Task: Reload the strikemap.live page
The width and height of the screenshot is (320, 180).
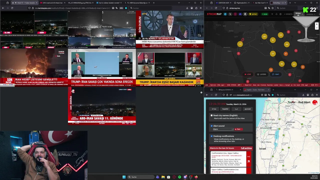Action: click(216, 8)
